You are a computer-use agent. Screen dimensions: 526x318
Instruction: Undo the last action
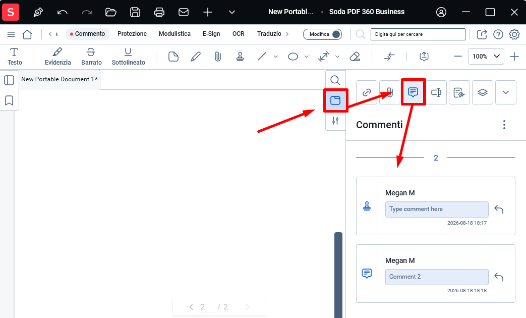[63, 13]
